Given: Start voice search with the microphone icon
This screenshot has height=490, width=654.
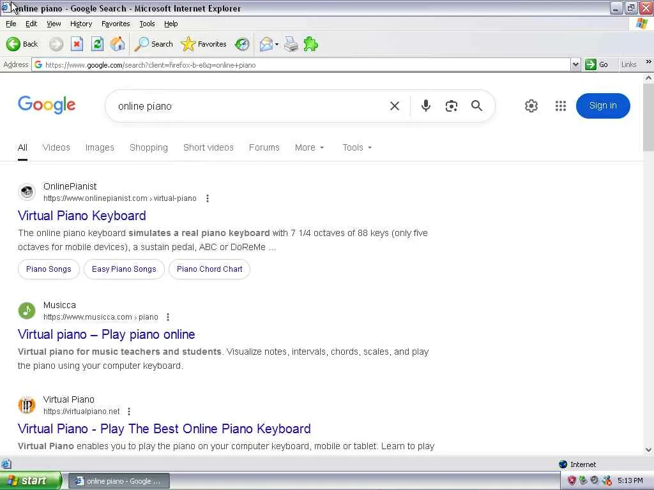Looking at the screenshot, I should 425,106.
